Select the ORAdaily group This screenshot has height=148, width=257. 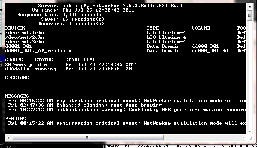tap(17, 69)
